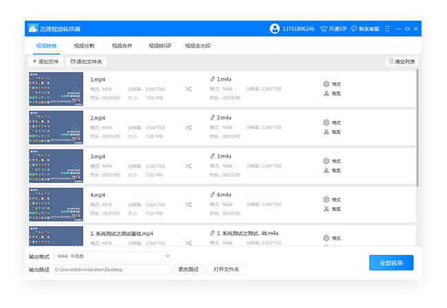Click 清空列表 to clear the list
The height and width of the screenshot is (308, 447).
[402, 62]
